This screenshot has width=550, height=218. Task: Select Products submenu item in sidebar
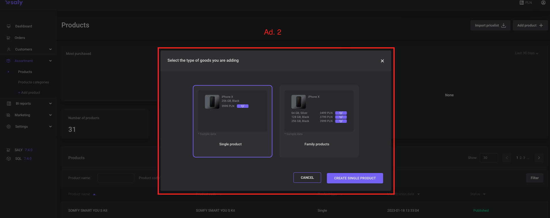pyautogui.click(x=25, y=72)
